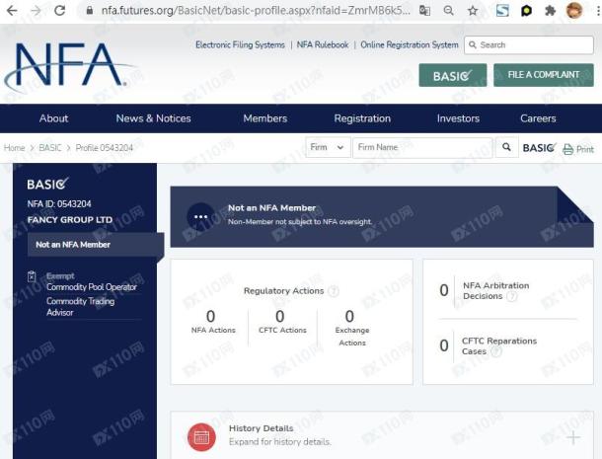This screenshot has width=602, height=459.
Task: Open the Investors menu
Action: pyautogui.click(x=458, y=118)
